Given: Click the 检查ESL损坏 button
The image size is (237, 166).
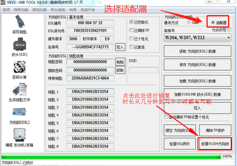Looking at the screenshot, I should point(180,144).
